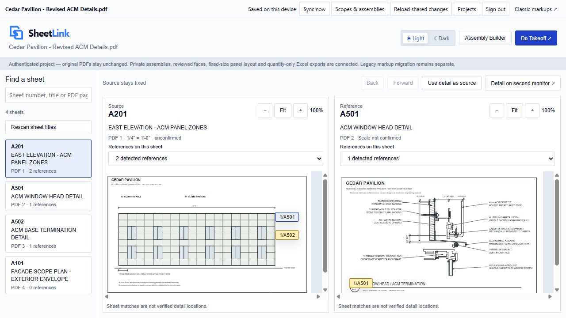Click Rescan sheet titles
The height and width of the screenshot is (318, 566).
[48, 127]
